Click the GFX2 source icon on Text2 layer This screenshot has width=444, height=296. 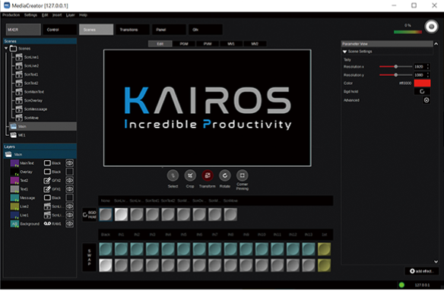coord(47,181)
